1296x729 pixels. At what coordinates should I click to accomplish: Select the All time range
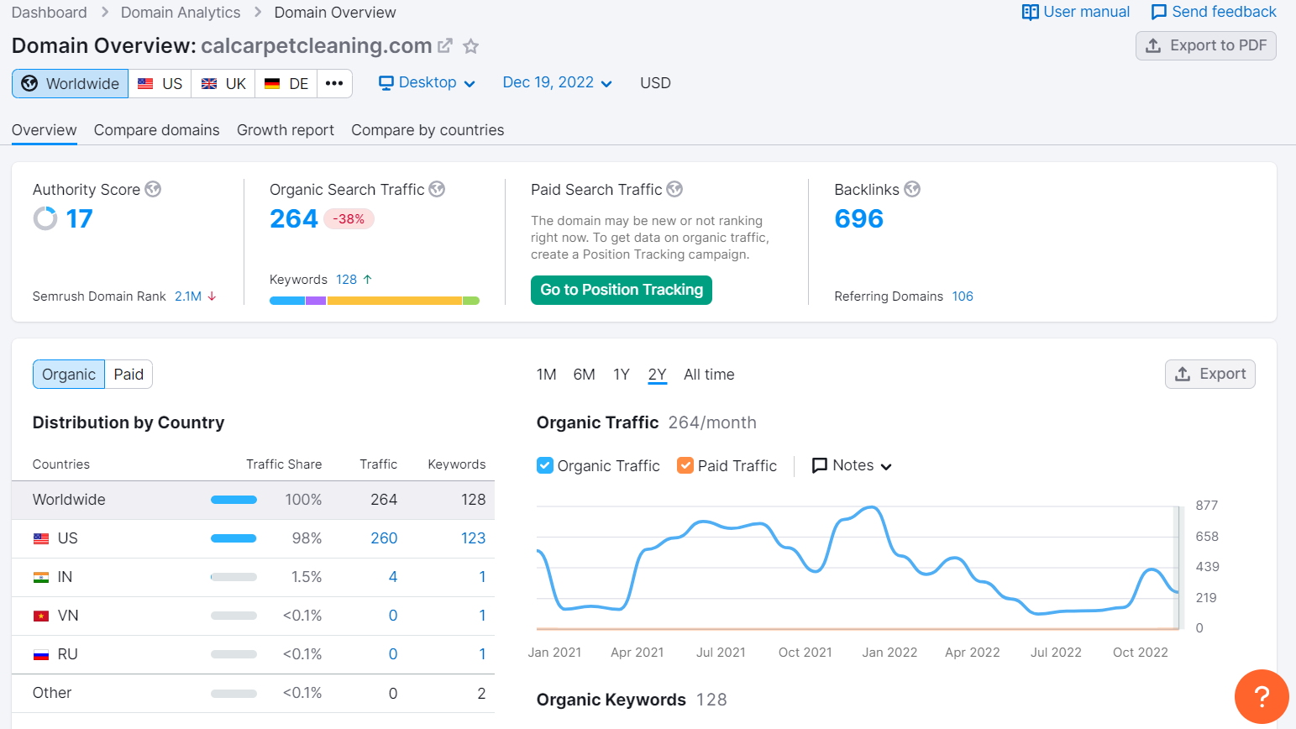(x=709, y=375)
